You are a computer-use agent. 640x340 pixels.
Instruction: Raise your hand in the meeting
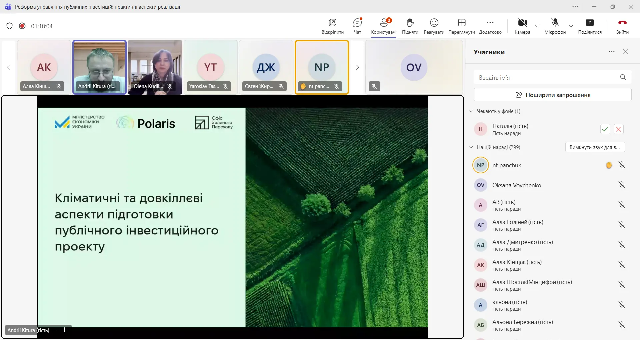coord(410,26)
